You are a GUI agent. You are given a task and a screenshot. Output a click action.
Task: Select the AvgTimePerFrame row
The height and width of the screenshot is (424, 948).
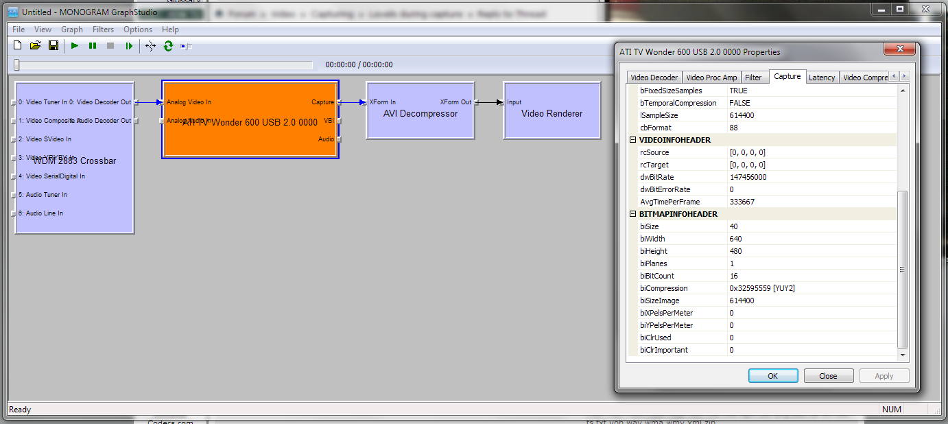pyautogui.click(x=763, y=202)
